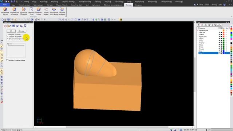Select 'Создать по кривым' radio option
Screen dimensions: 233x131
pyautogui.click(x=8, y=36)
